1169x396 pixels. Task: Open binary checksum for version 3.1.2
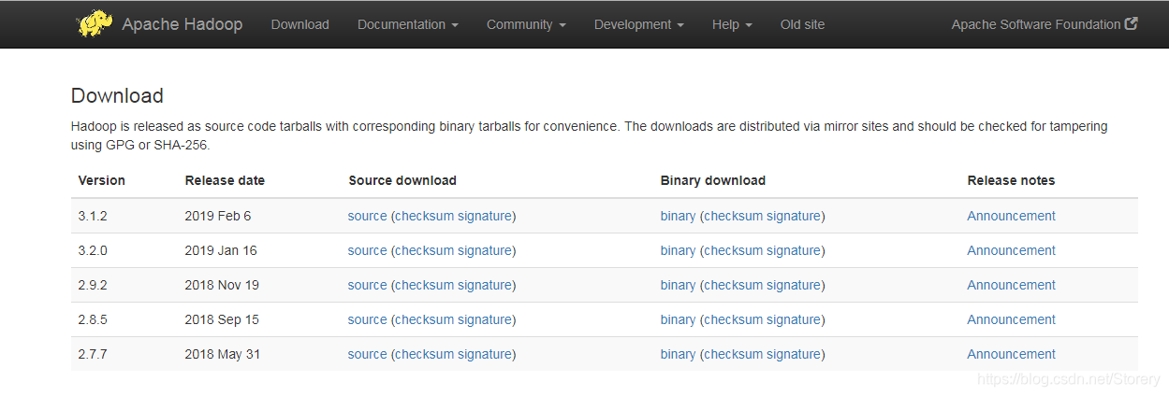(734, 216)
